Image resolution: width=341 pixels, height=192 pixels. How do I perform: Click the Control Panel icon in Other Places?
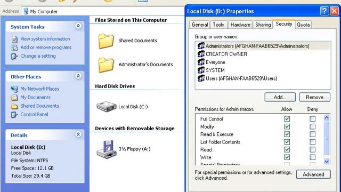14,115
